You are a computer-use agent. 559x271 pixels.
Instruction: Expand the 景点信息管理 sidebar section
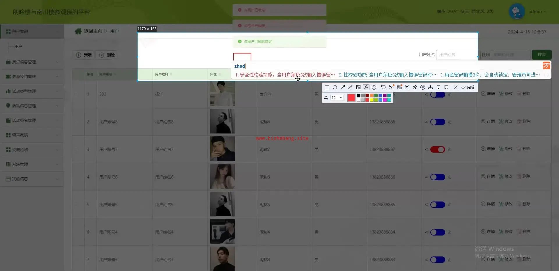coord(32,62)
